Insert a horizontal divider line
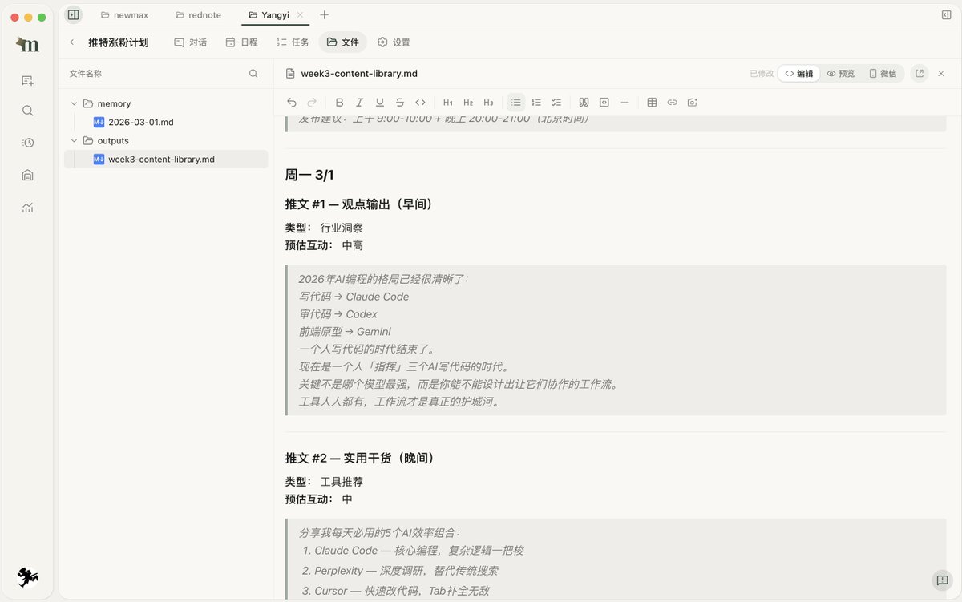The width and height of the screenshot is (962, 602). point(624,103)
